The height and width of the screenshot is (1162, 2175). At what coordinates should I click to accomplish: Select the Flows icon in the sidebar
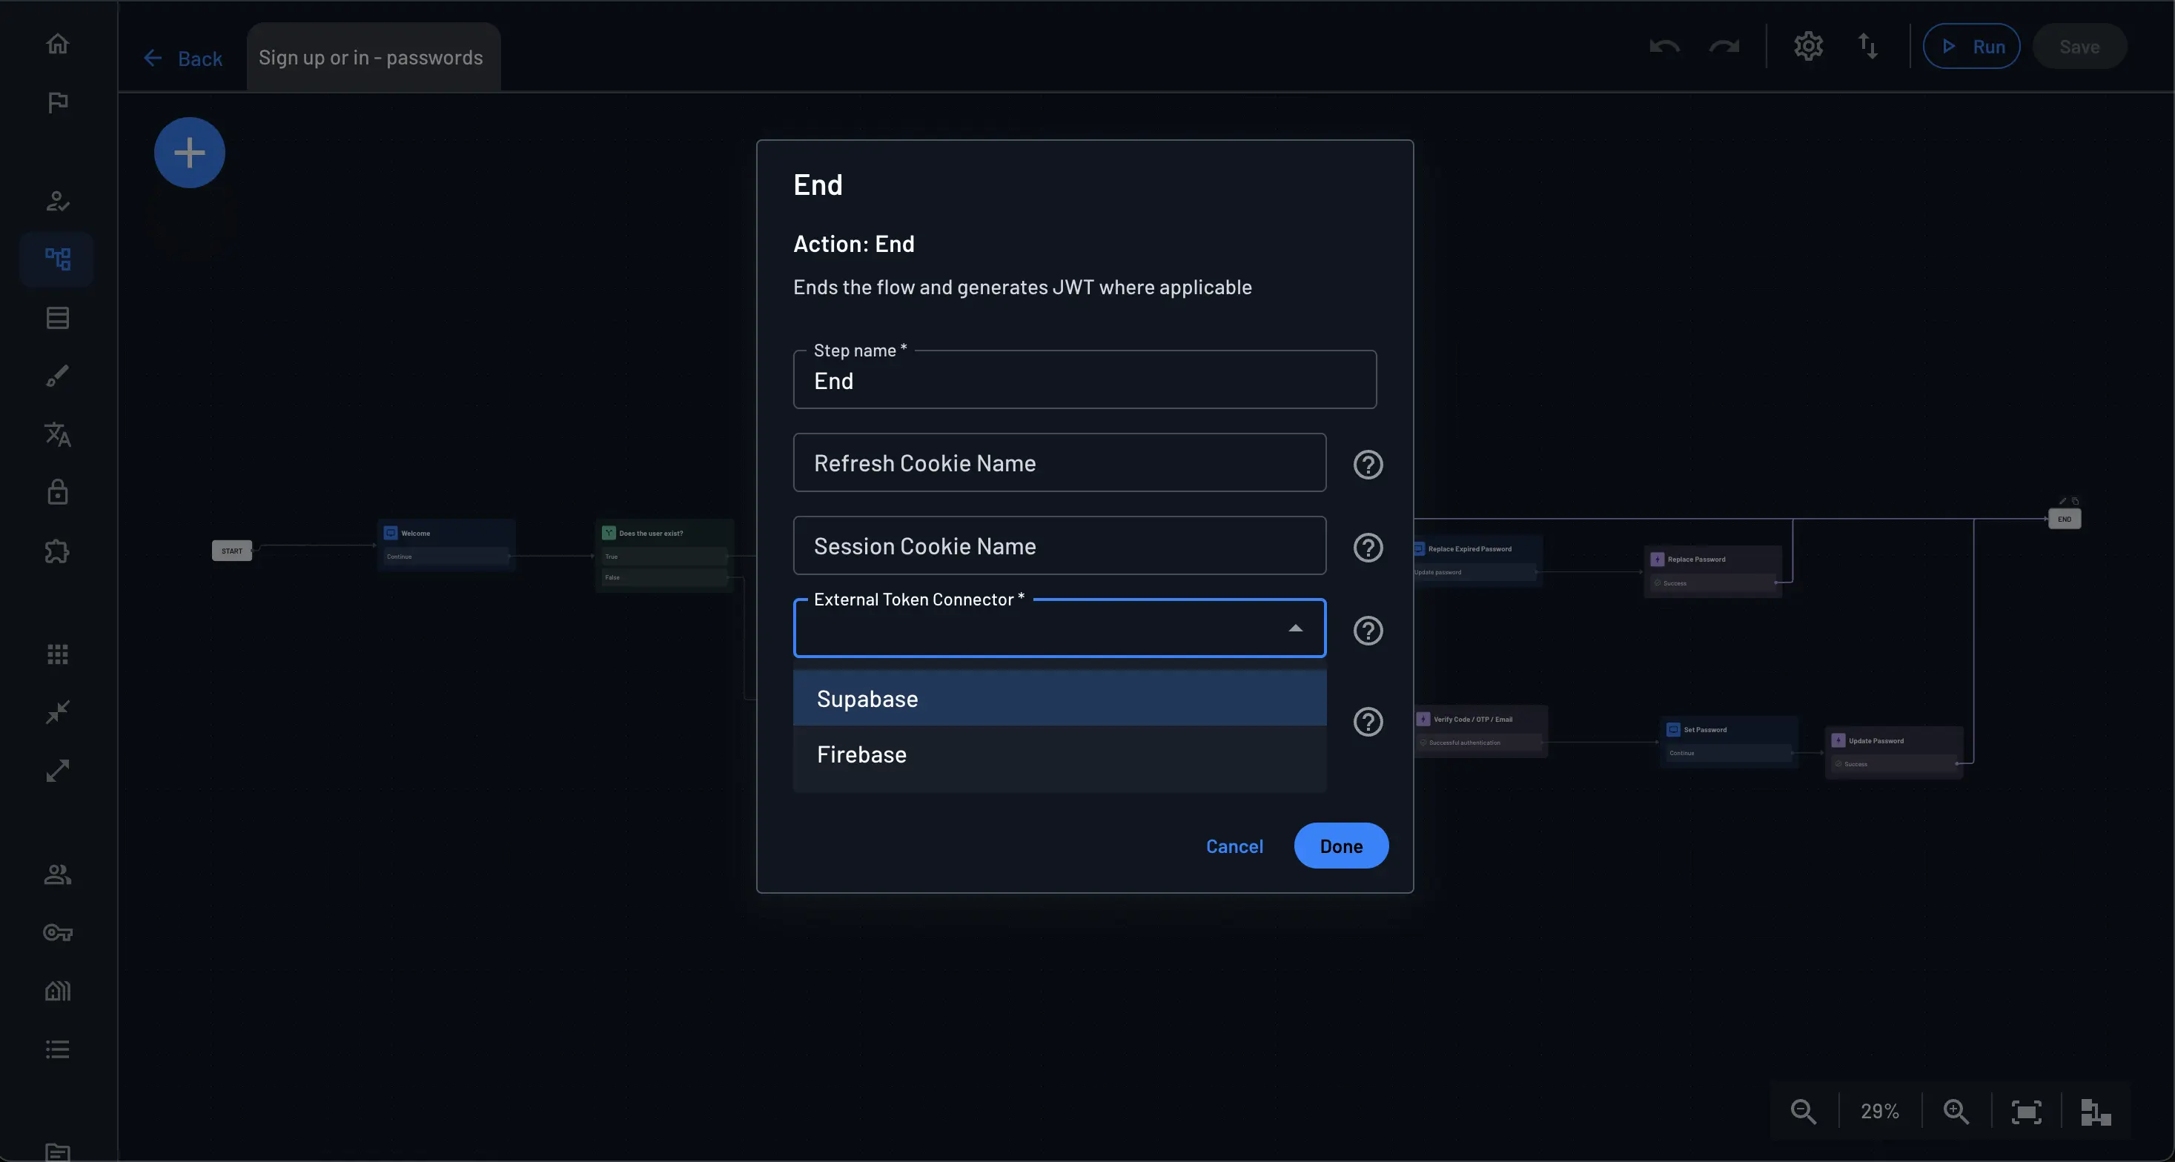click(56, 259)
